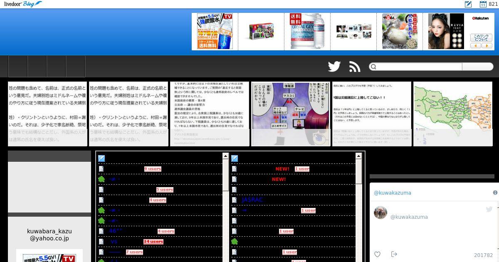Open the ReVIA 1DAY contact lens ad
499x262 pixels.
[x=446, y=31]
